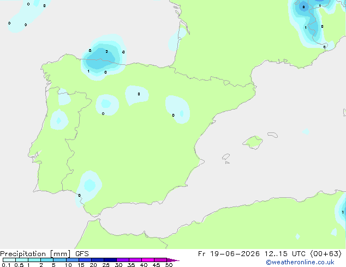
Task: Click Ibiza island outline on the map
Action: (226, 157)
